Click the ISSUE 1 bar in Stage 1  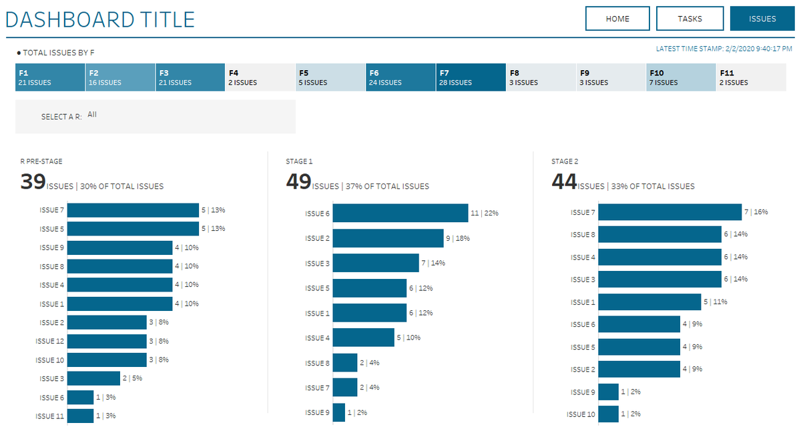(x=370, y=313)
